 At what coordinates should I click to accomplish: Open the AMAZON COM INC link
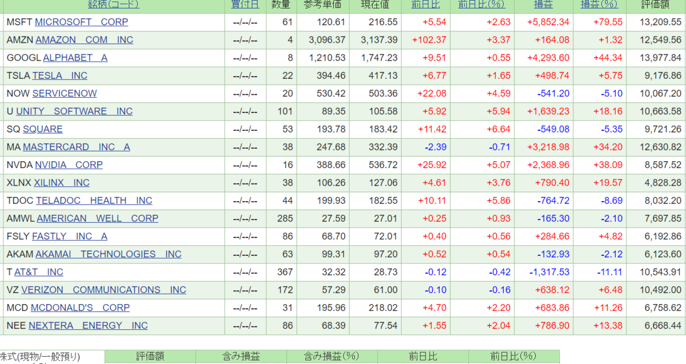tap(84, 40)
